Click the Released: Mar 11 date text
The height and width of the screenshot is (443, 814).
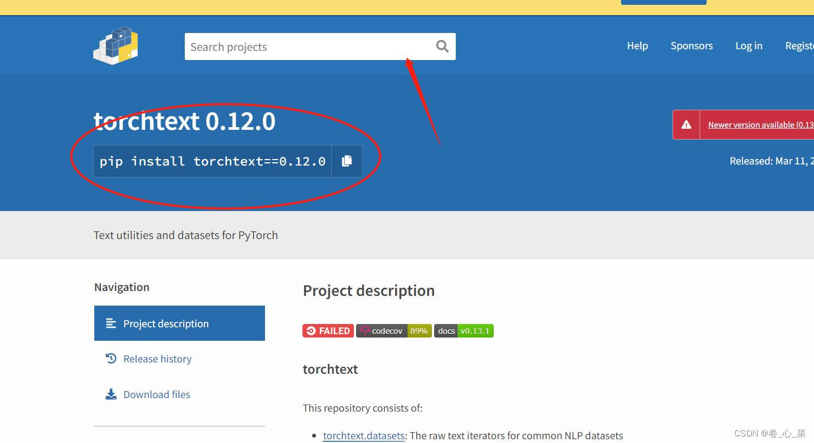coord(772,161)
